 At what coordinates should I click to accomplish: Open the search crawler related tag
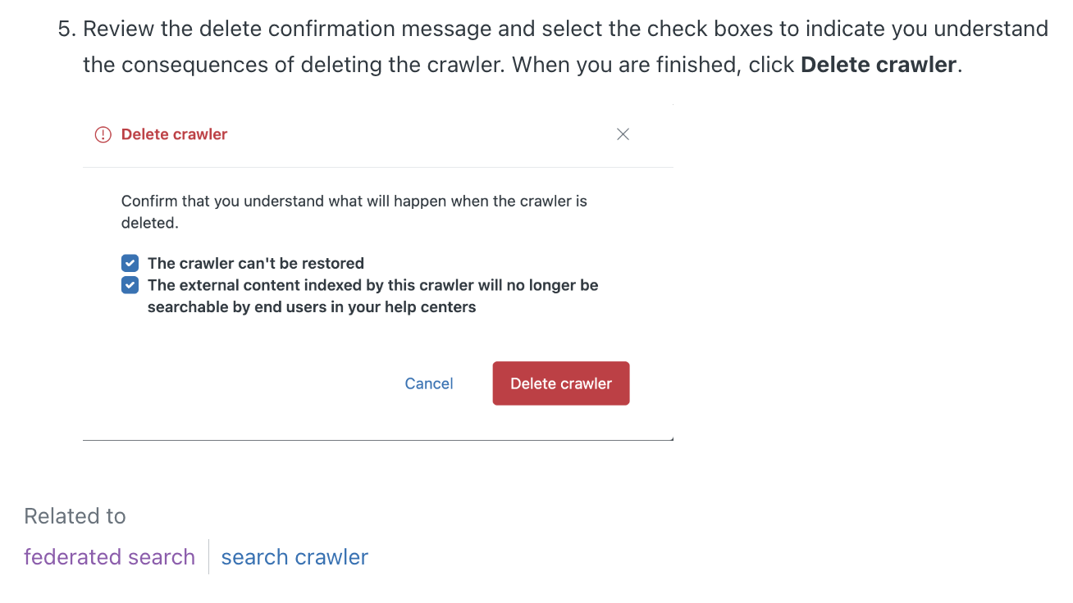pos(295,557)
